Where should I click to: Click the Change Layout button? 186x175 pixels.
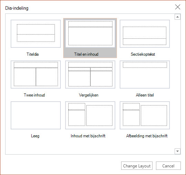pos(137,166)
